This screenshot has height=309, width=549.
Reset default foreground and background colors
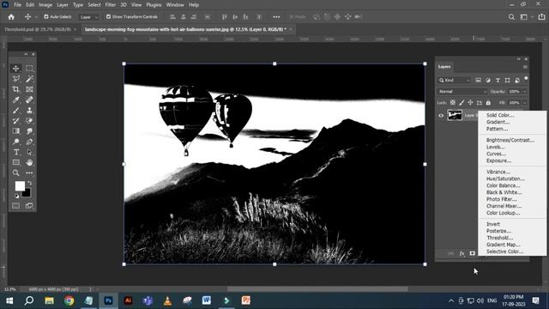pos(16,197)
